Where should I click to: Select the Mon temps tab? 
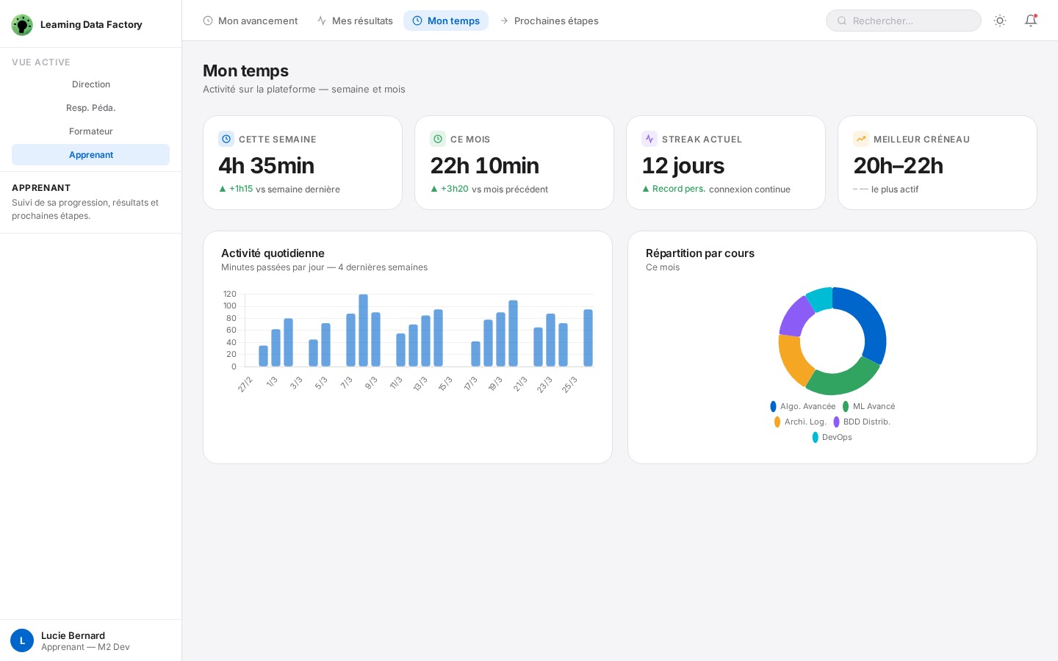coord(446,21)
